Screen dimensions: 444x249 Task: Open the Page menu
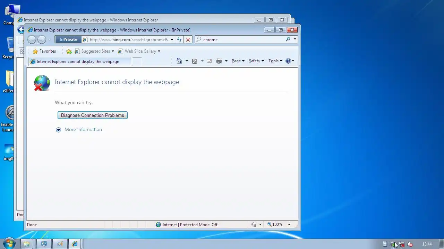[238, 61]
